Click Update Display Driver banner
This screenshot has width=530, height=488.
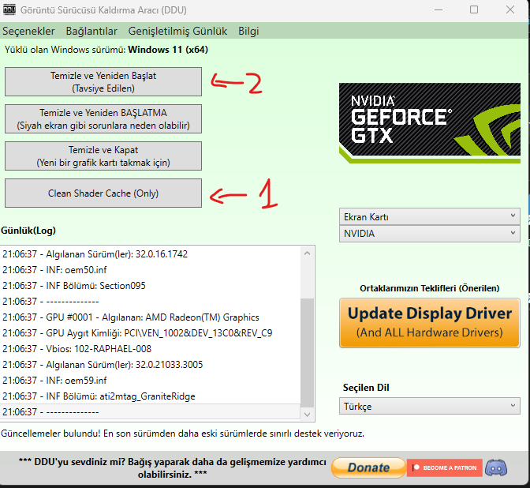(x=430, y=323)
